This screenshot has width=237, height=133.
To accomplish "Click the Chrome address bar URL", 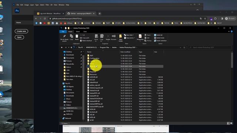I will [x=67, y=18].
